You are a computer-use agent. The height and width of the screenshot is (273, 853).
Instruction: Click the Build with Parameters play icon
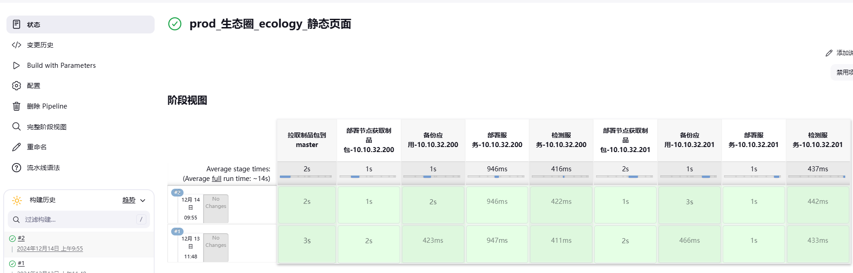click(x=17, y=66)
